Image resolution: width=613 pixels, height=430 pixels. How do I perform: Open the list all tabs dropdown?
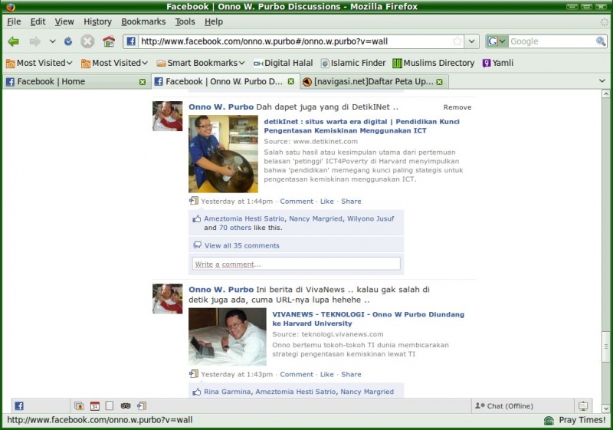tap(602, 80)
